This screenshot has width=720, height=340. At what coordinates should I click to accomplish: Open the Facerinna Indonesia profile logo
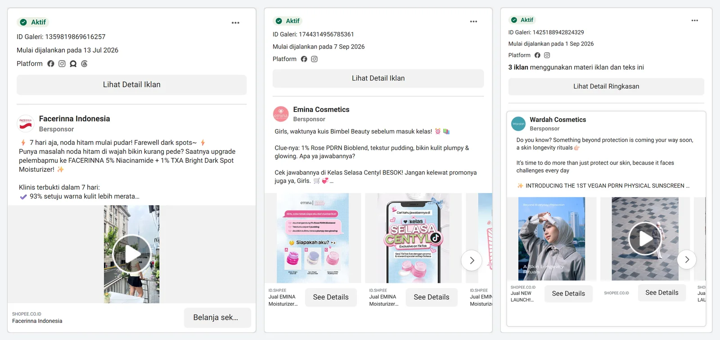26,123
